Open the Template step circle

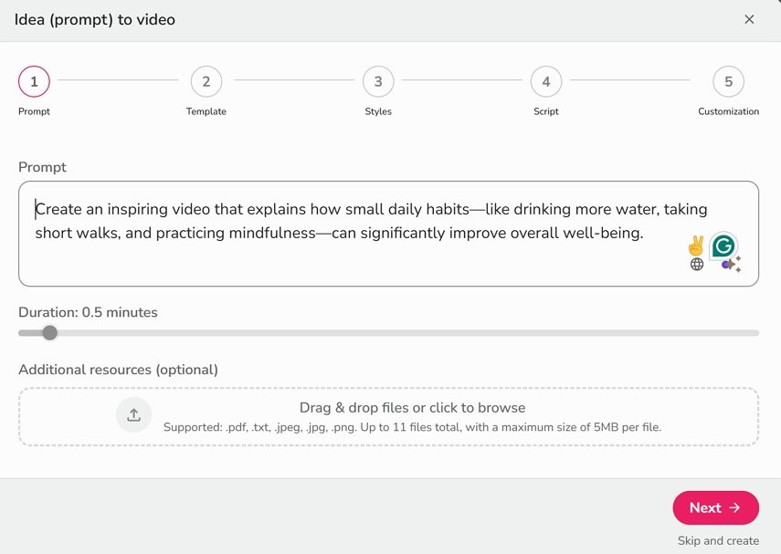tap(206, 81)
